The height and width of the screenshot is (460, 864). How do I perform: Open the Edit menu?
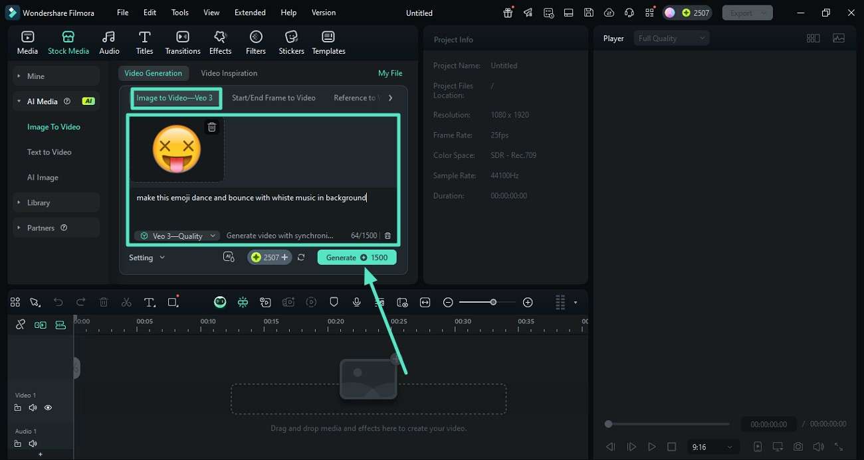coord(150,13)
